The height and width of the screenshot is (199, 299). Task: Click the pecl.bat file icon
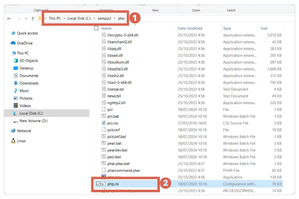point(103,157)
